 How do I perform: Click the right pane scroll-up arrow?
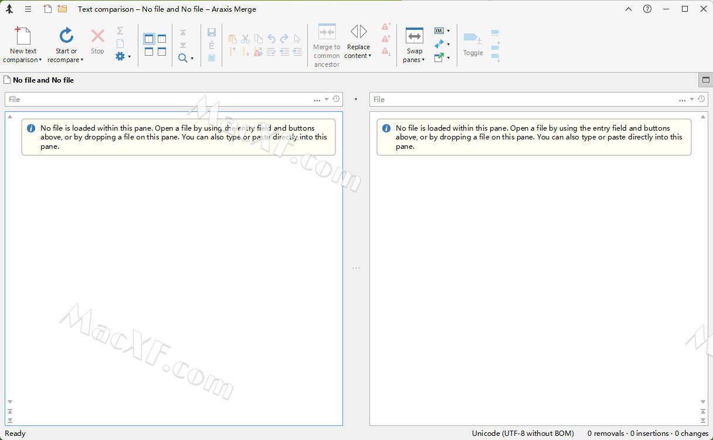click(704, 117)
